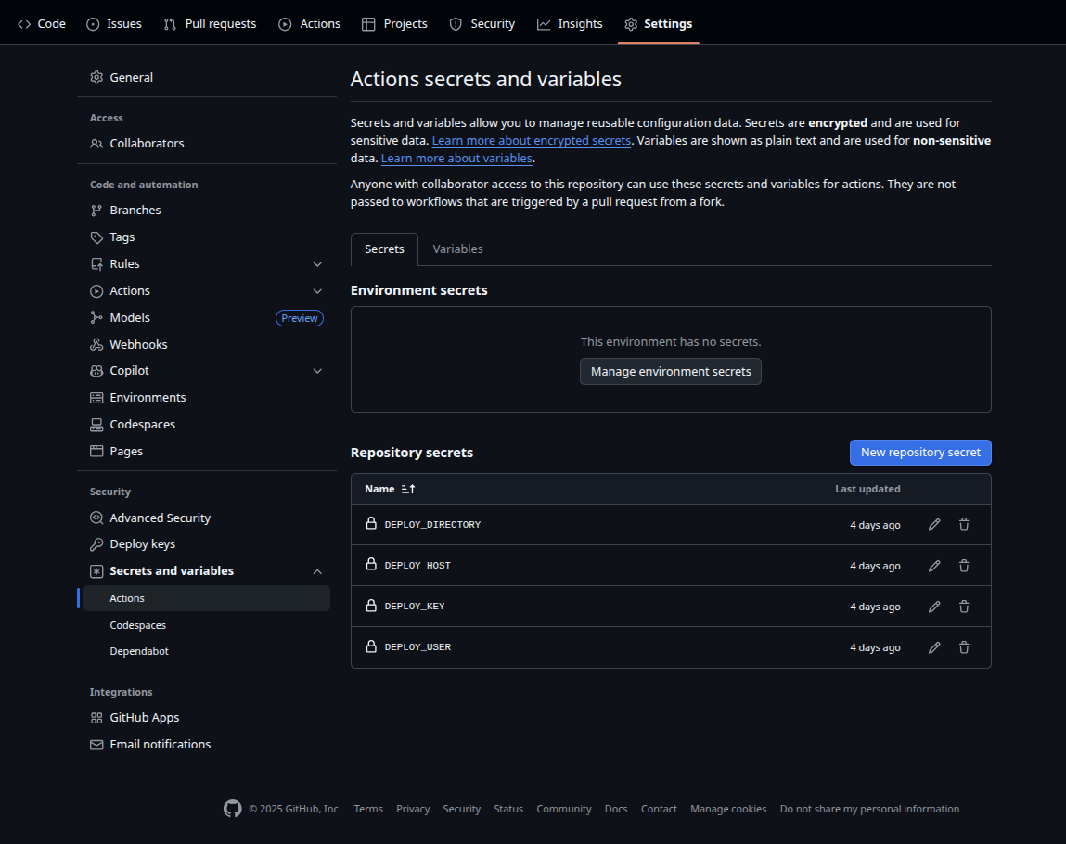Open Environments via its sidebar icon
The width and height of the screenshot is (1066, 844).
(x=96, y=397)
